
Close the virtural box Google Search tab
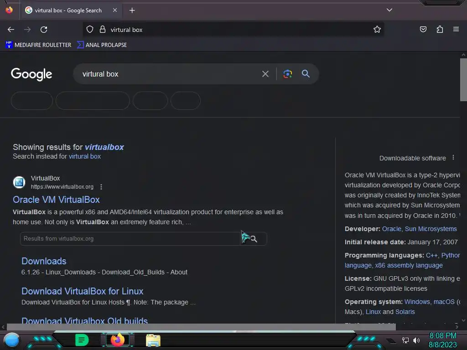point(115,10)
